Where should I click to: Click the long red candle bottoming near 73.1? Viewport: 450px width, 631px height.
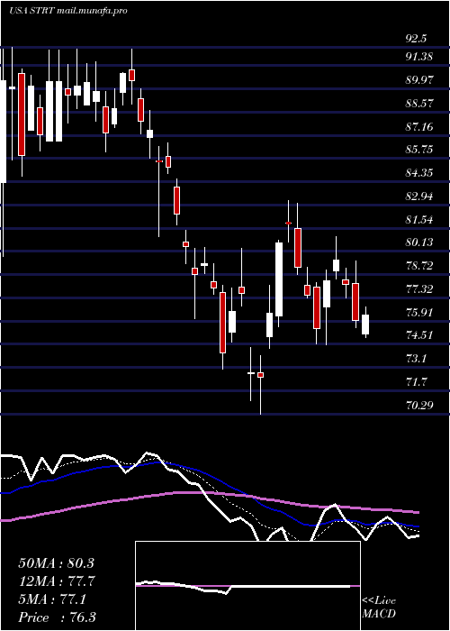222,323
